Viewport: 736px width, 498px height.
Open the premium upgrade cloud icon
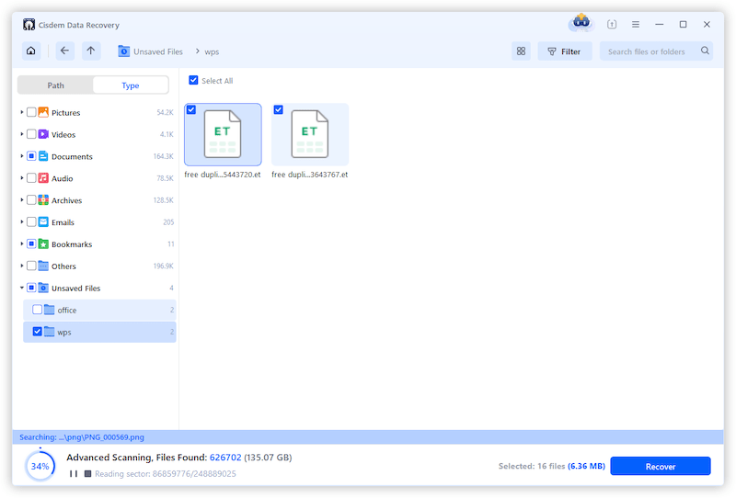pos(581,22)
